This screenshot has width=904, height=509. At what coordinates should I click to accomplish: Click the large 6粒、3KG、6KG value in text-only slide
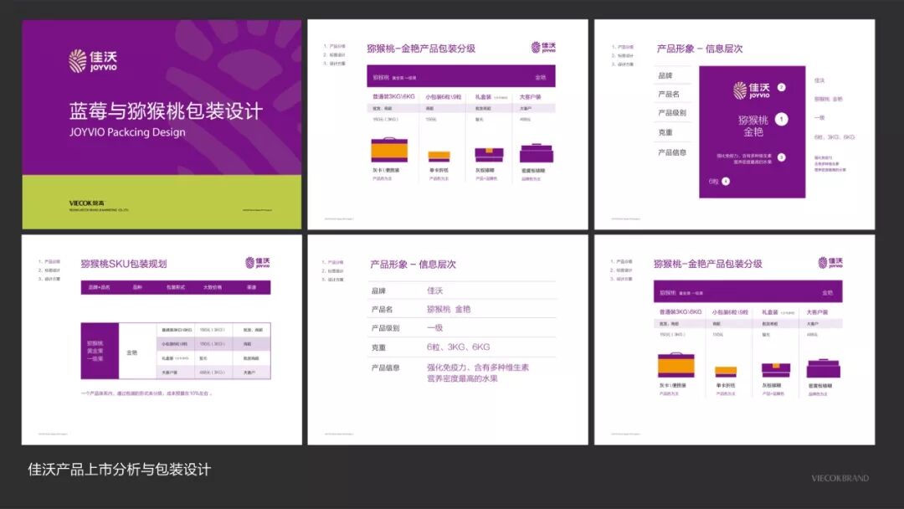coord(459,347)
